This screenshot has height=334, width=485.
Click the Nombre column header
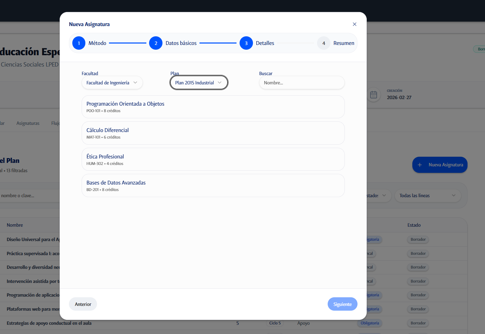(x=15, y=225)
